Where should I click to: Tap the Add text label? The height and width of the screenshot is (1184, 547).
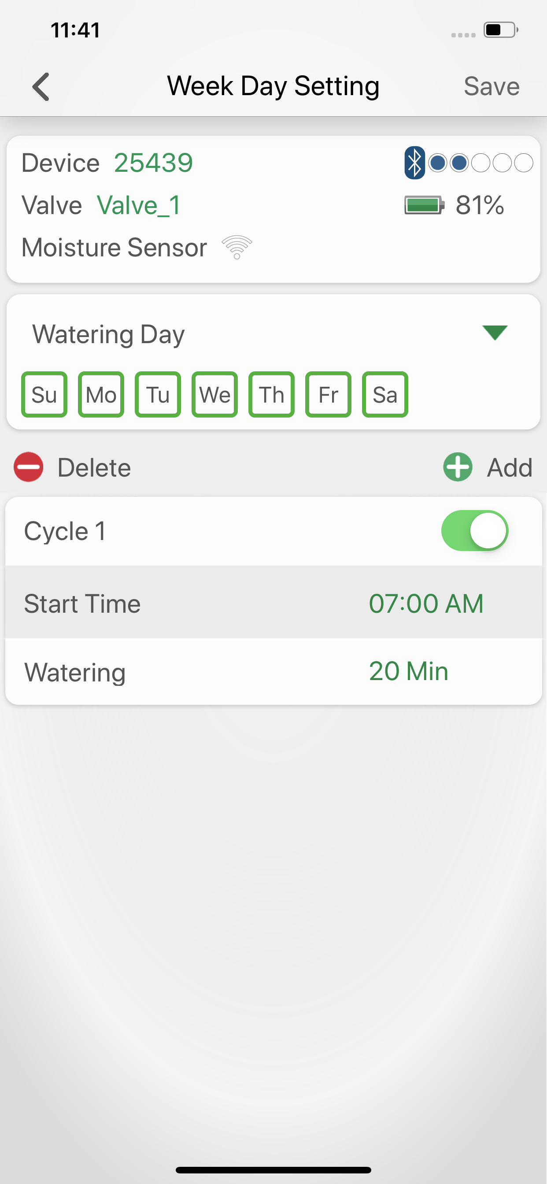coord(510,468)
